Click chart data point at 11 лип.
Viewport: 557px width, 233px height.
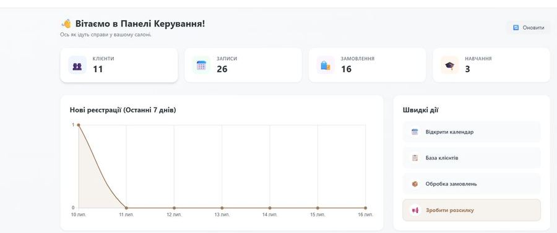[126, 208]
